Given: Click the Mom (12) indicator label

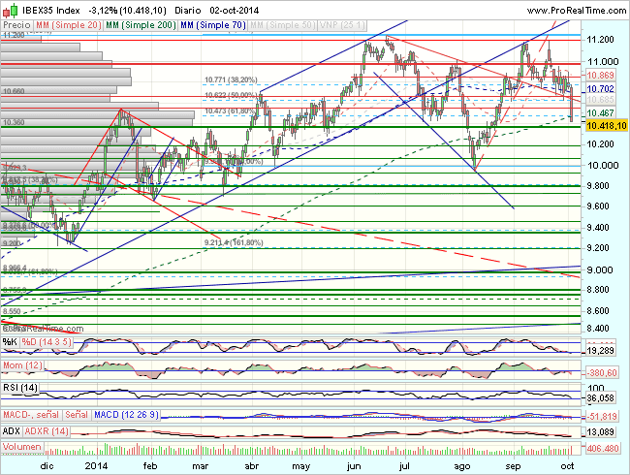Looking at the screenshot, I should pos(22,365).
